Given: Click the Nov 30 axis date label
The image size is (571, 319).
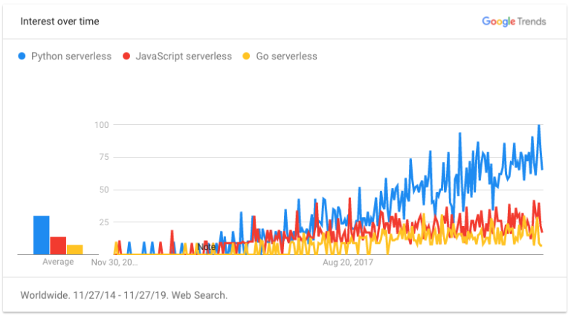Looking at the screenshot, I should 114,262.
